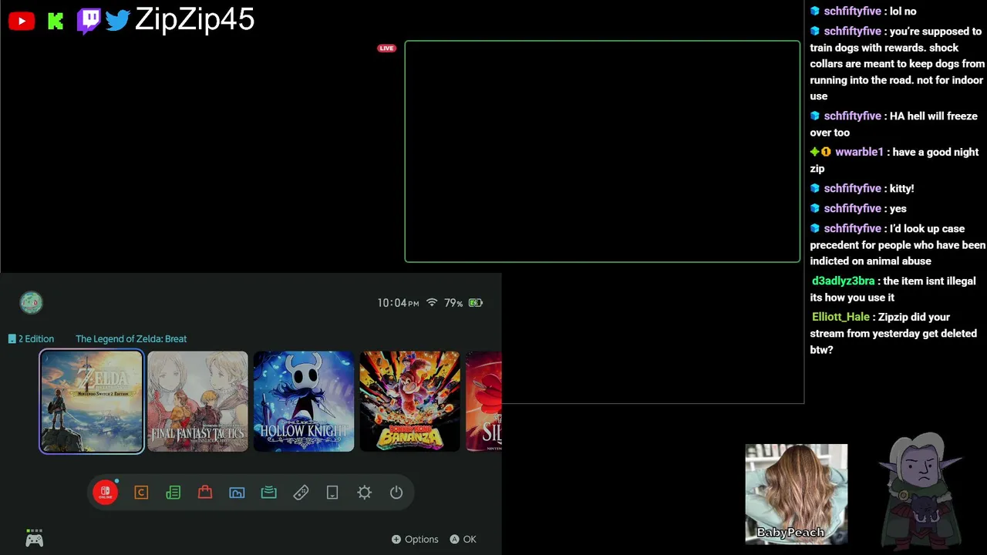
Task: Open the blue Album icon
Action: 237,493
